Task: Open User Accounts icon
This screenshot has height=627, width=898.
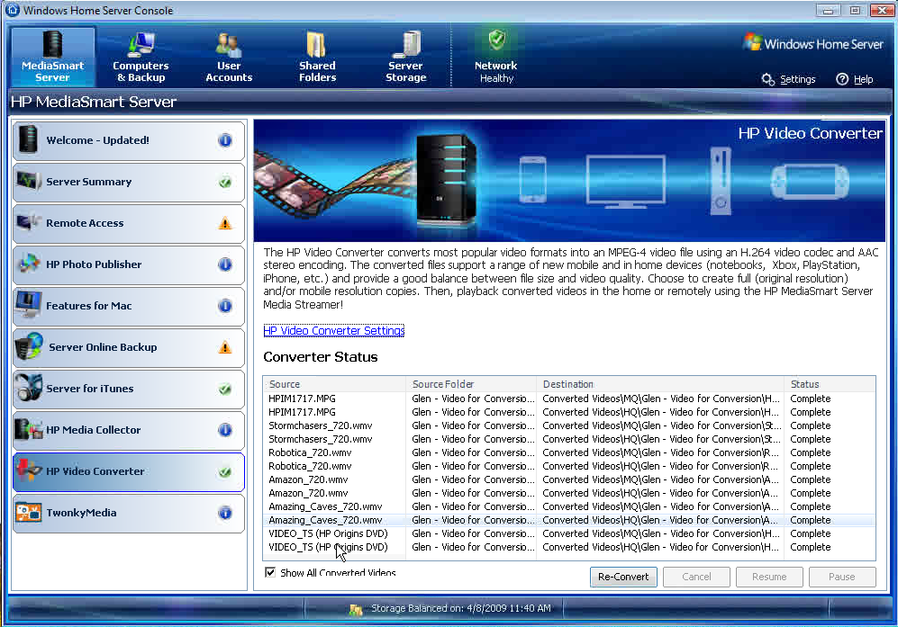Action: [229, 45]
